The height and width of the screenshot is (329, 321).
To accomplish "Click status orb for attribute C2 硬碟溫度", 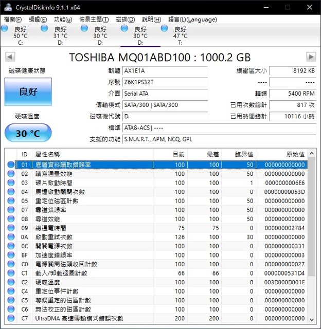I will point(11,282).
